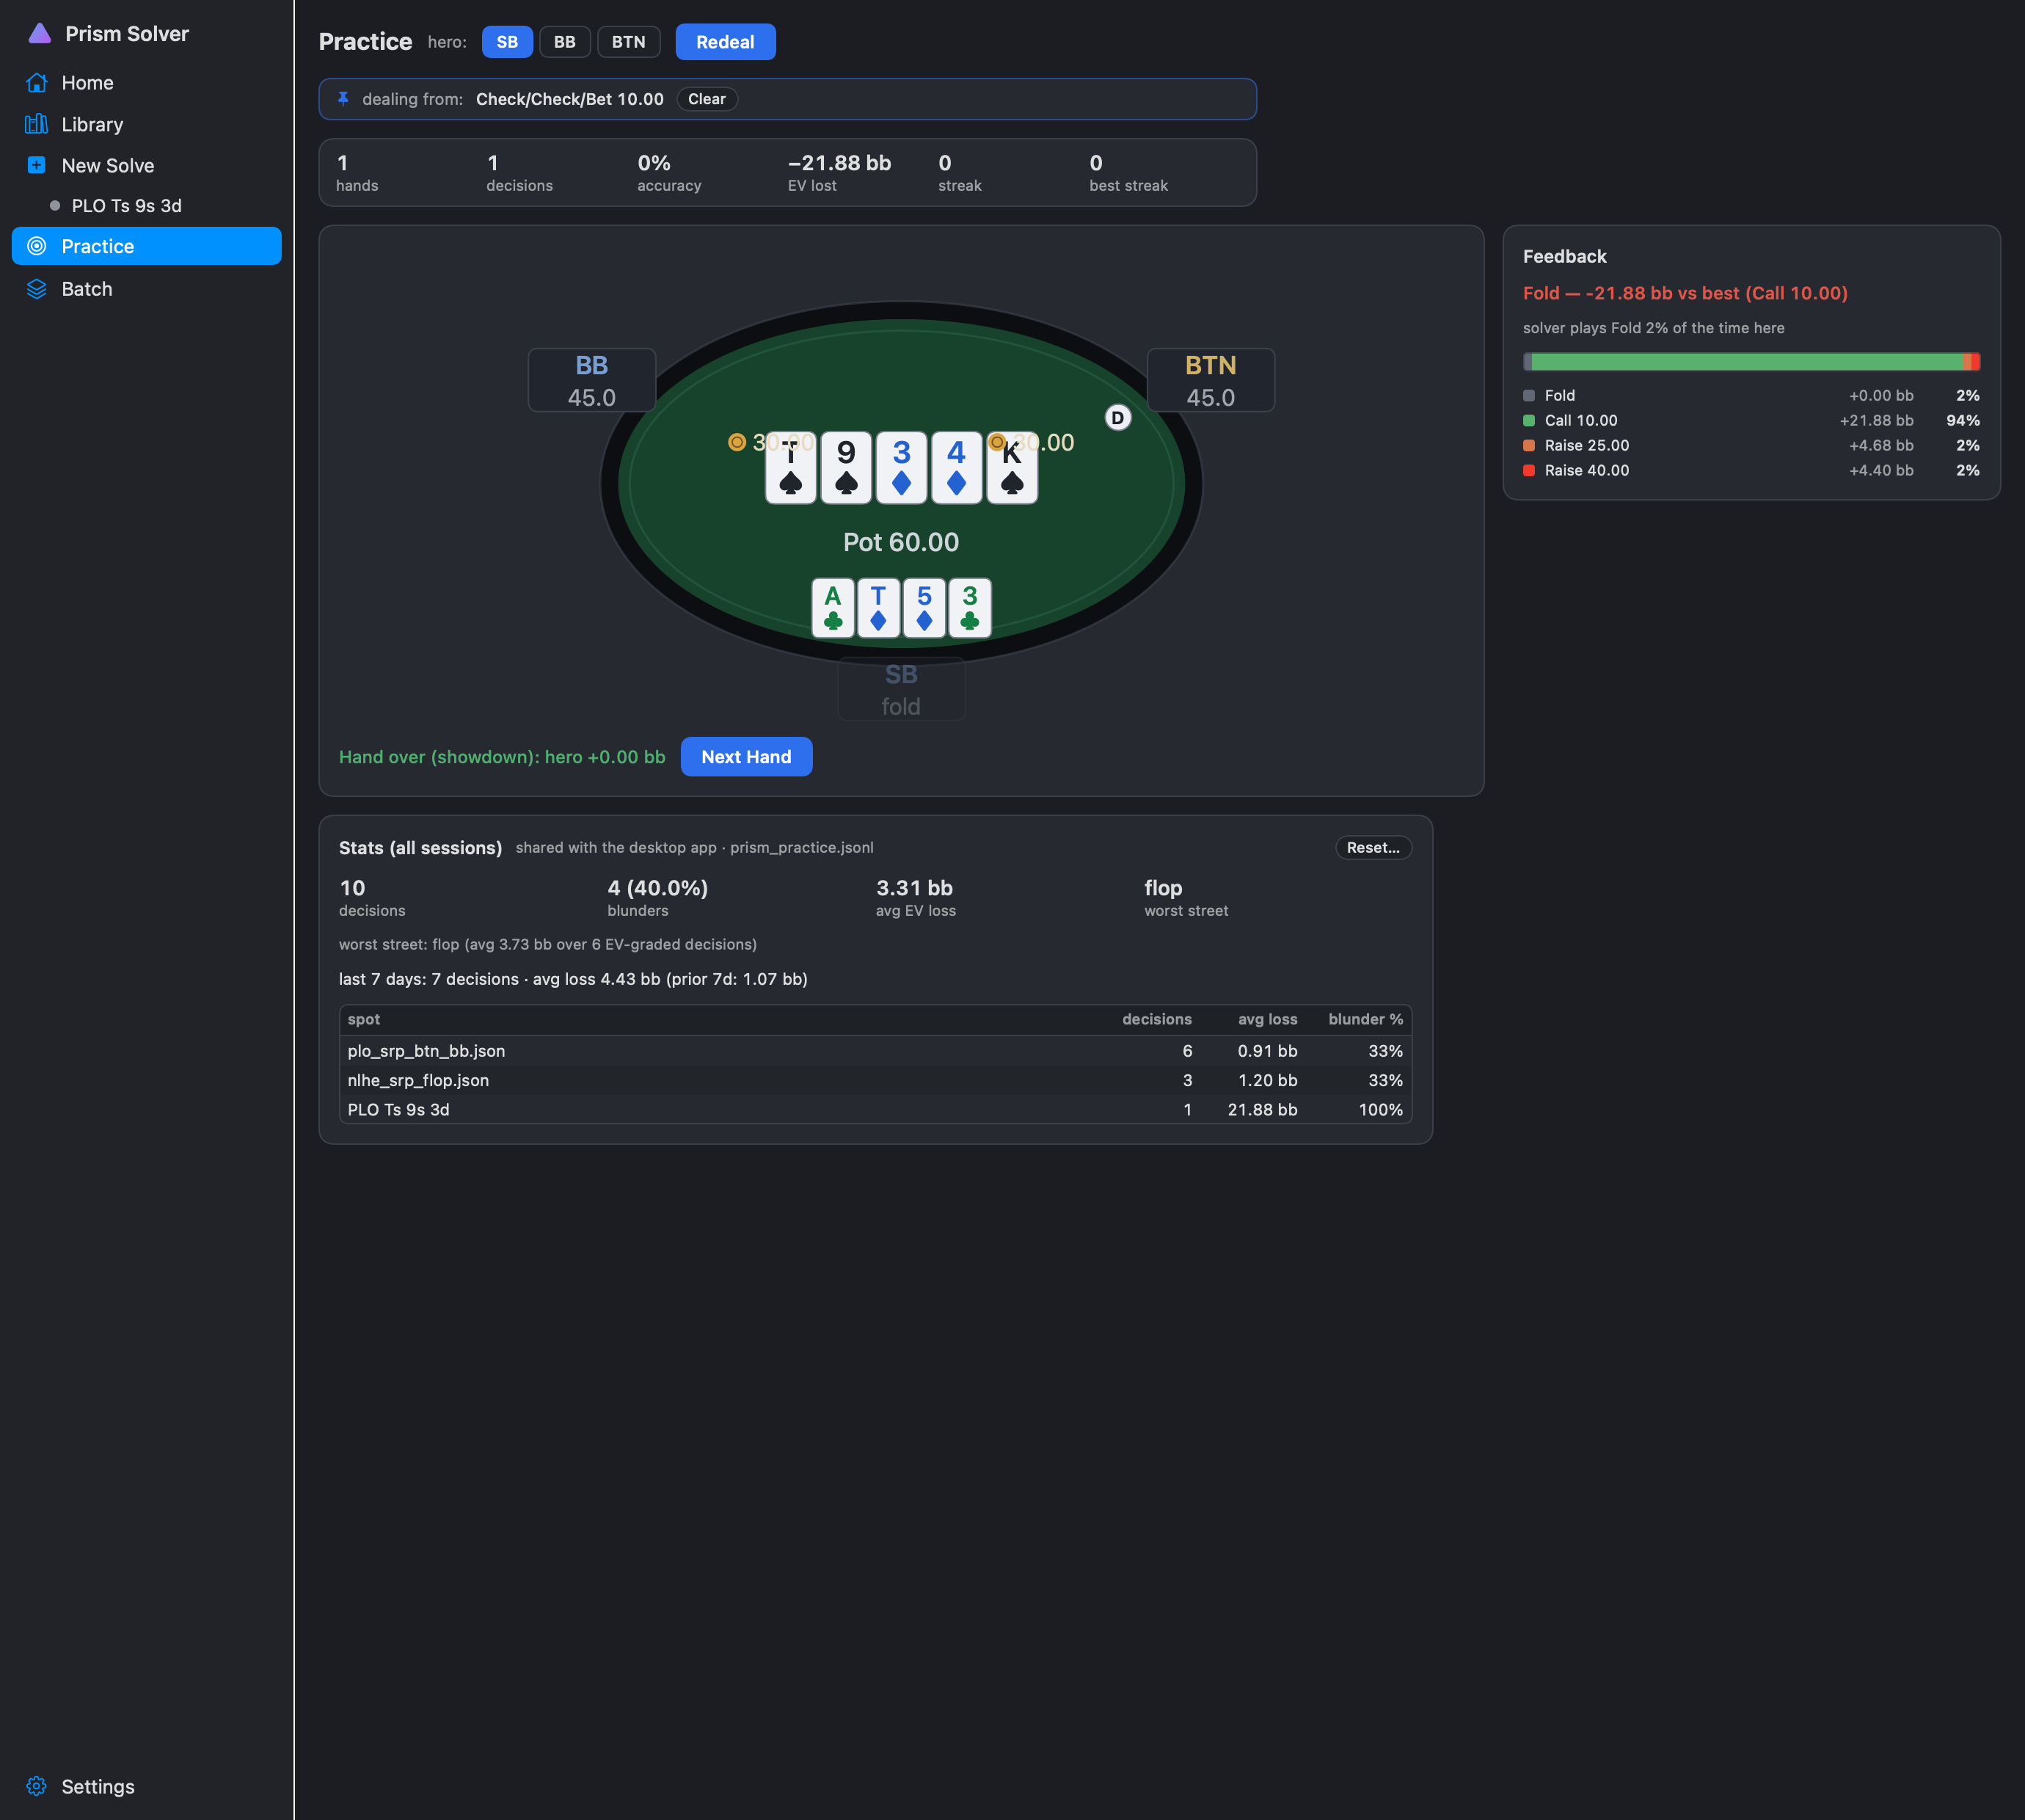
Task: Click the Reset... stats button
Action: coord(1373,848)
